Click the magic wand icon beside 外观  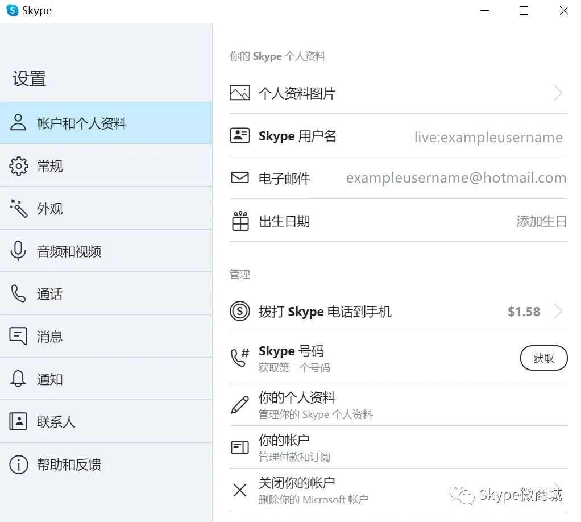click(x=18, y=208)
